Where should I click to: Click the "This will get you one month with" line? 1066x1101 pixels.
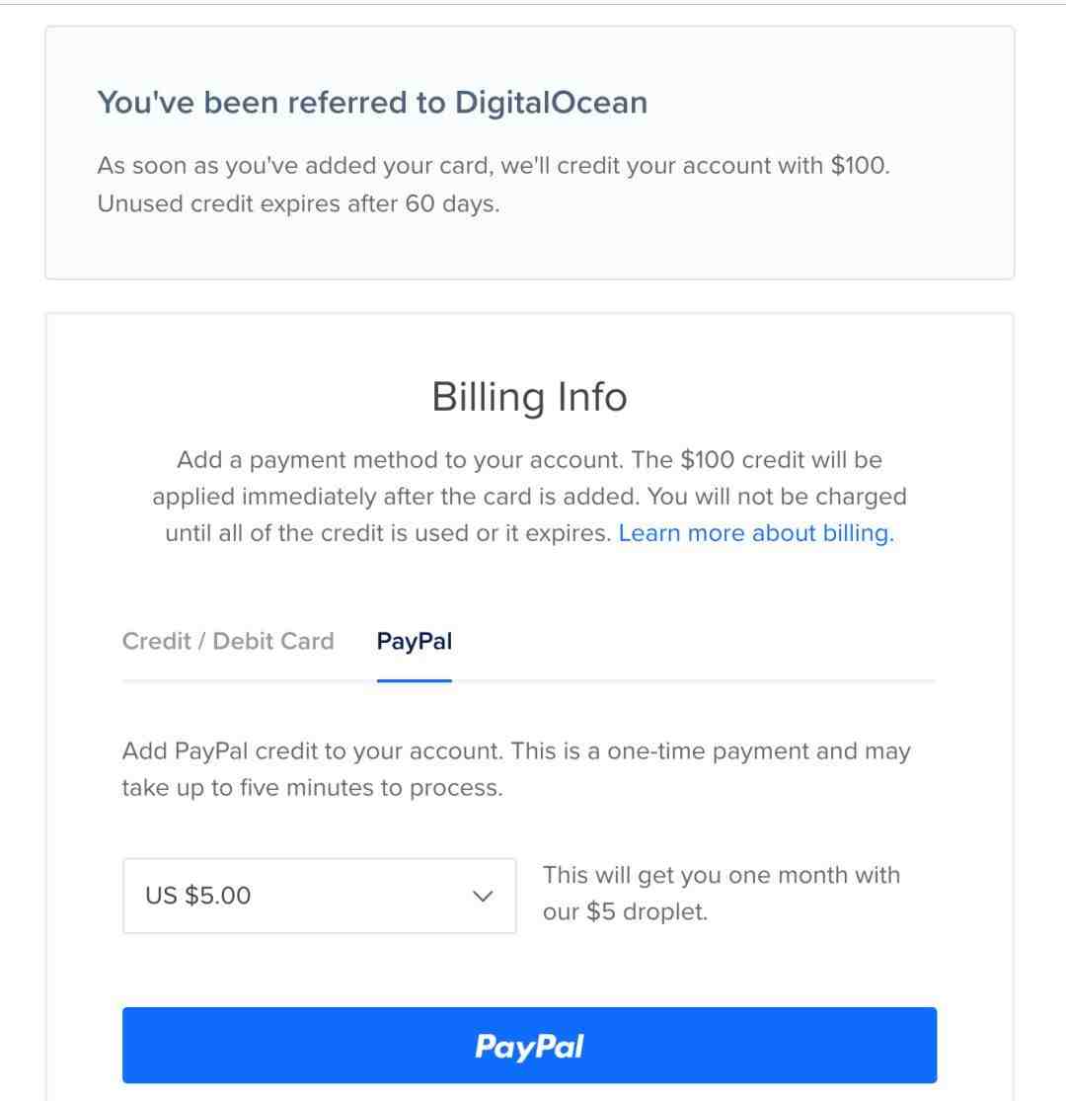[721, 875]
